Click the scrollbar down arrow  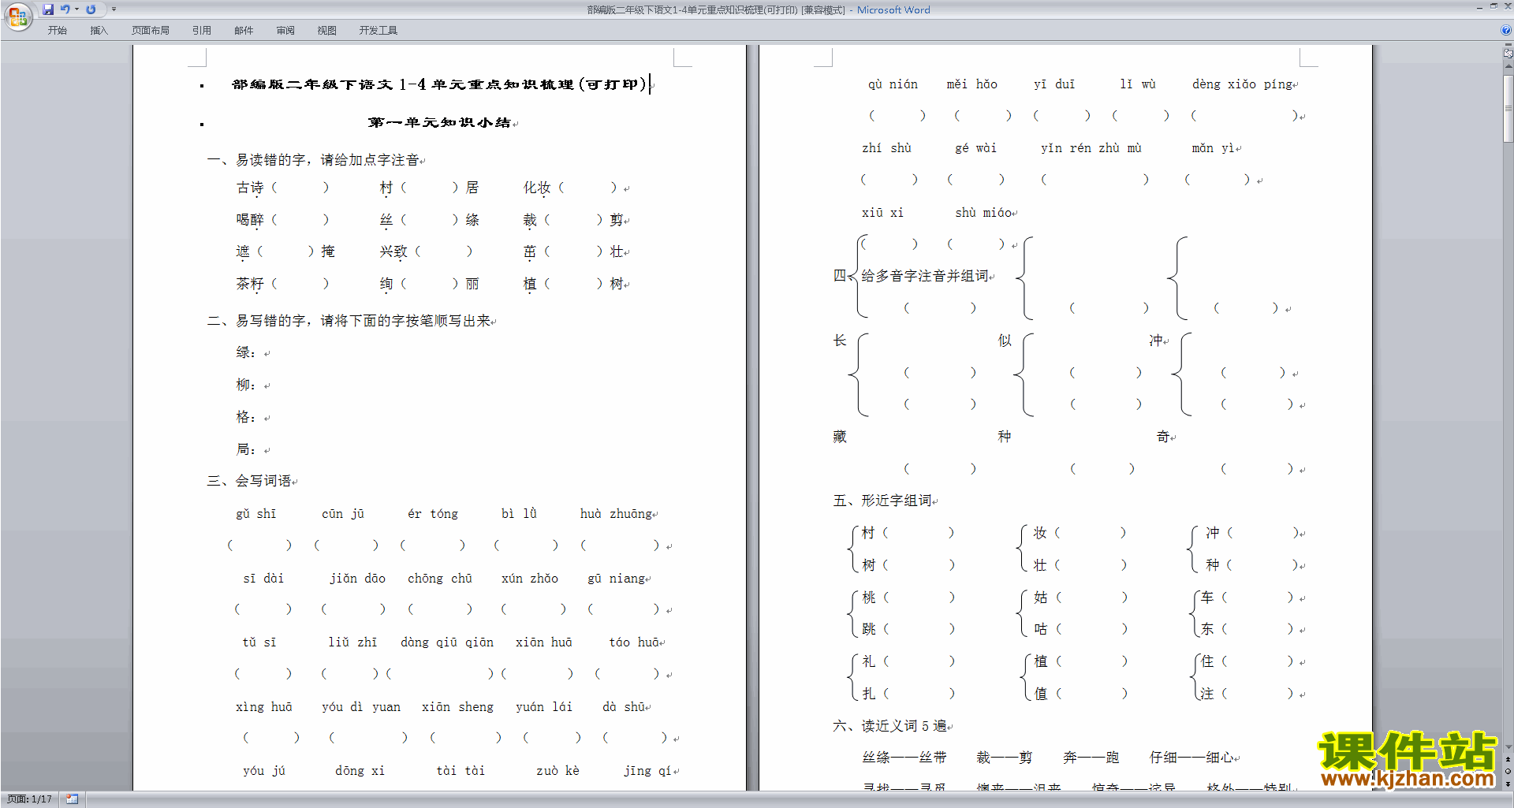1508,747
